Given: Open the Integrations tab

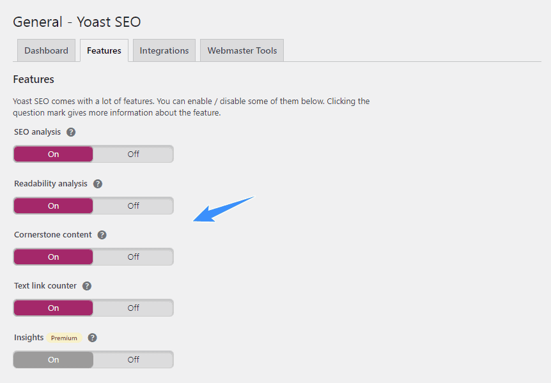Looking at the screenshot, I should [164, 50].
